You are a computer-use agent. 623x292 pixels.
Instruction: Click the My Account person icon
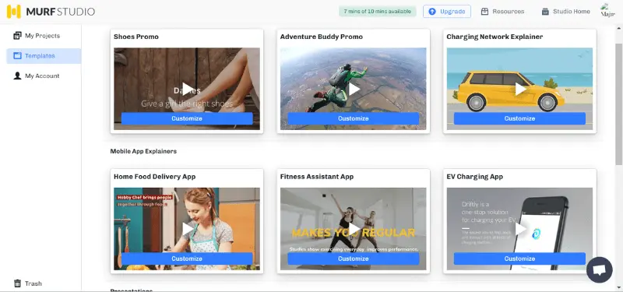(17, 76)
